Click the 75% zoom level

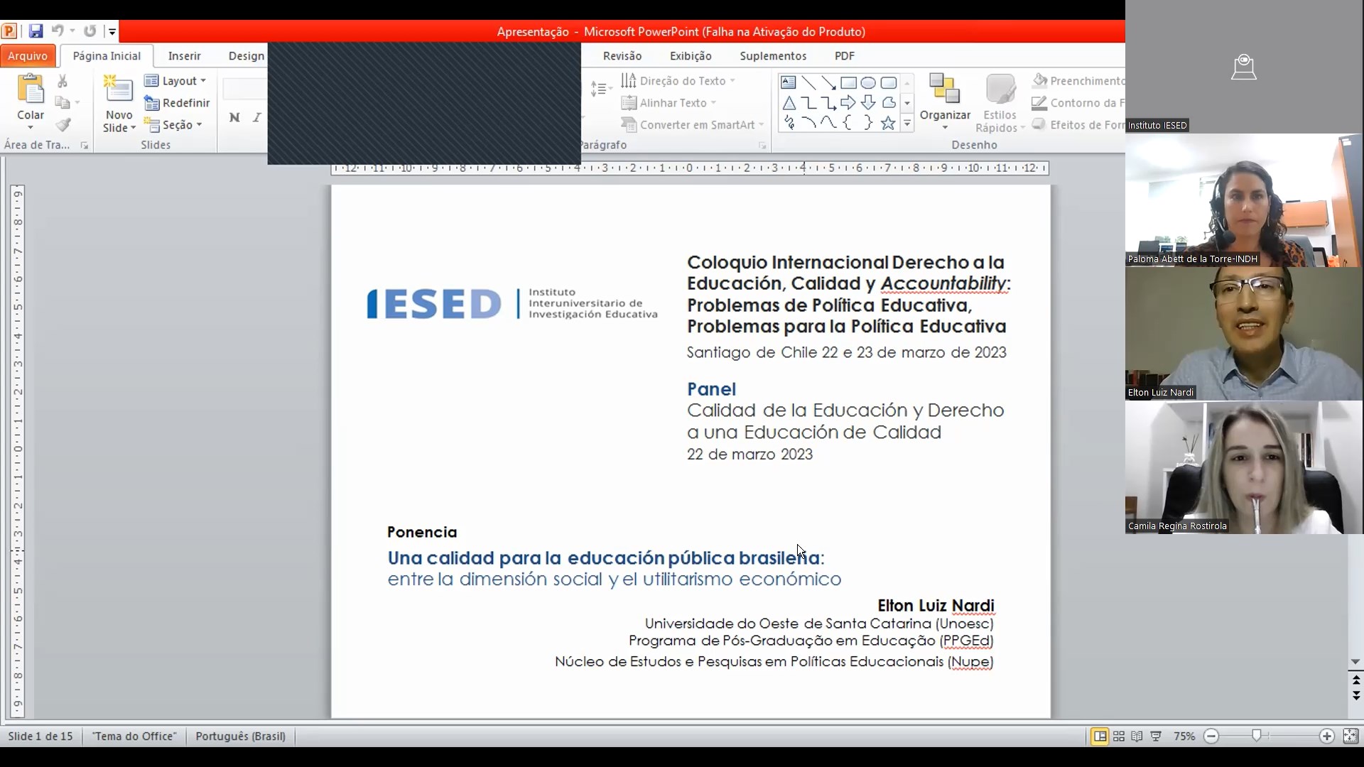[1184, 736]
